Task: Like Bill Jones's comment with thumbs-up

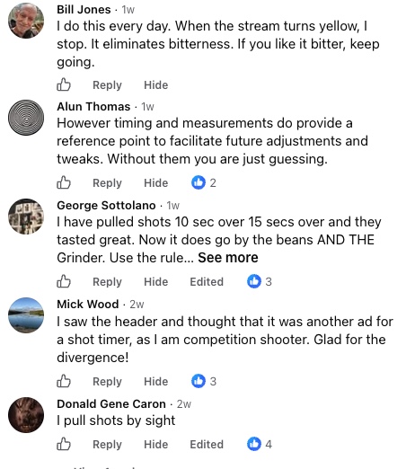Action: point(64,84)
